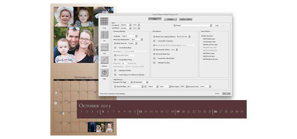Screen dimensions: 297x139
Task: Open Help via question mark icon
Action: [104, 73]
